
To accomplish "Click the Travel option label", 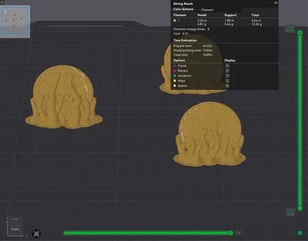I will coord(182,66).
